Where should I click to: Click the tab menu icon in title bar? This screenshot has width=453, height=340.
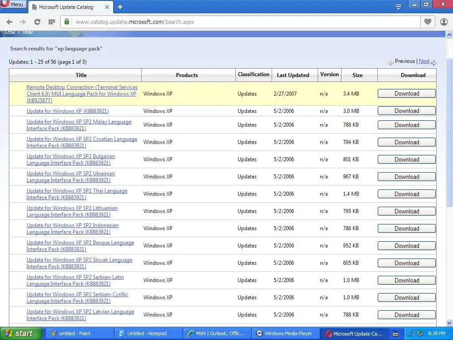coord(398,7)
